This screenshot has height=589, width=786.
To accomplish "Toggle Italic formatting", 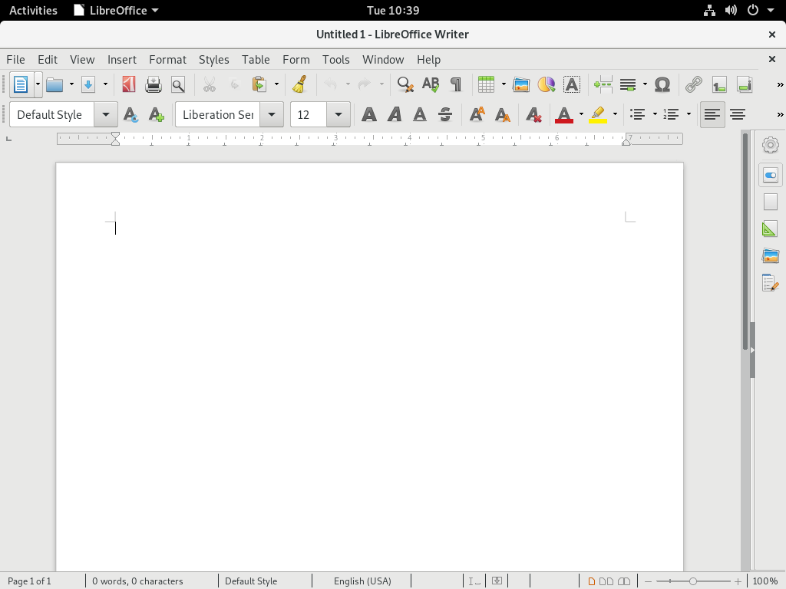I will coord(395,115).
